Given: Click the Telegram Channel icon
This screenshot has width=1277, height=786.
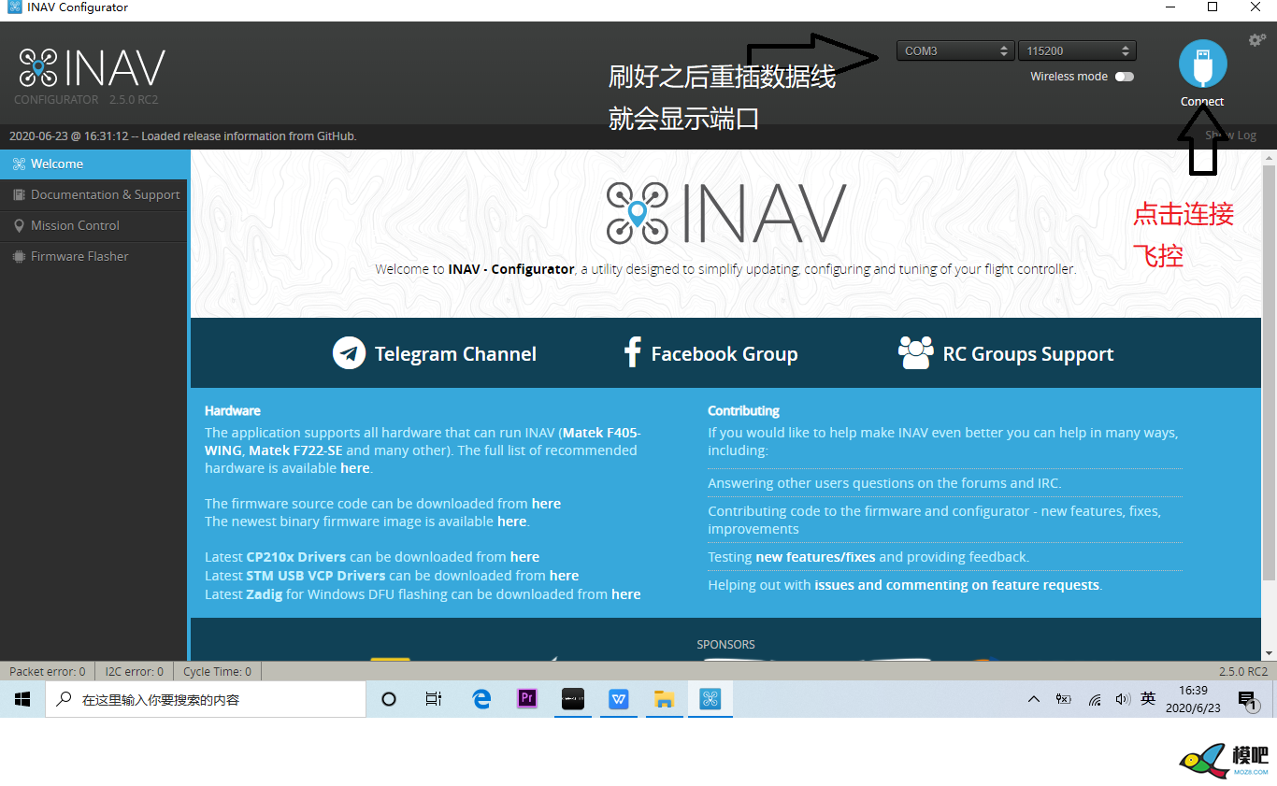Looking at the screenshot, I should pyautogui.click(x=349, y=353).
